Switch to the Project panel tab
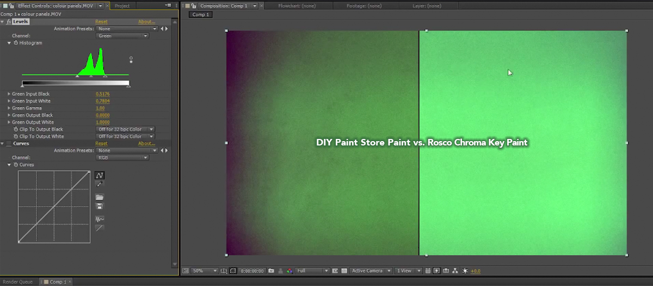This screenshot has width=653, height=286. (x=122, y=5)
